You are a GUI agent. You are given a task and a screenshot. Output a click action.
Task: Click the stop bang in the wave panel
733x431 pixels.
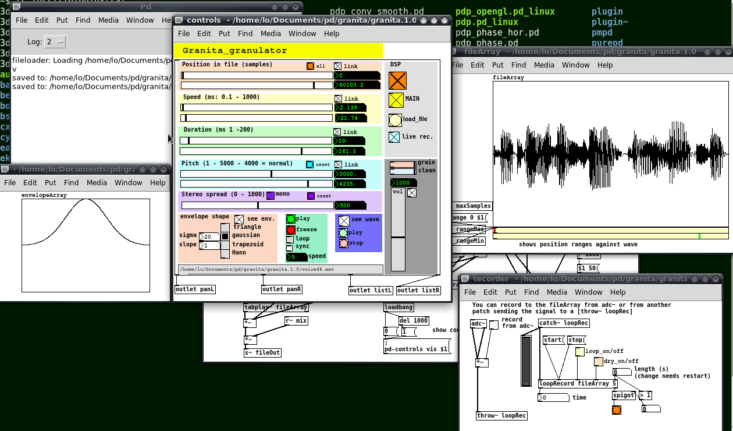tap(343, 243)
